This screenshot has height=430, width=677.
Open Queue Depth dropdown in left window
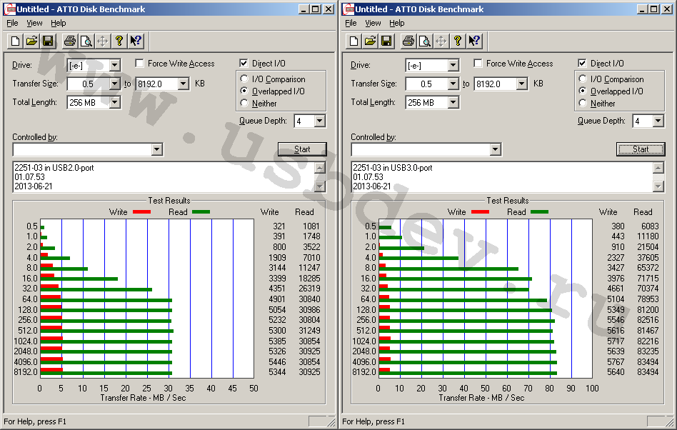319,121
